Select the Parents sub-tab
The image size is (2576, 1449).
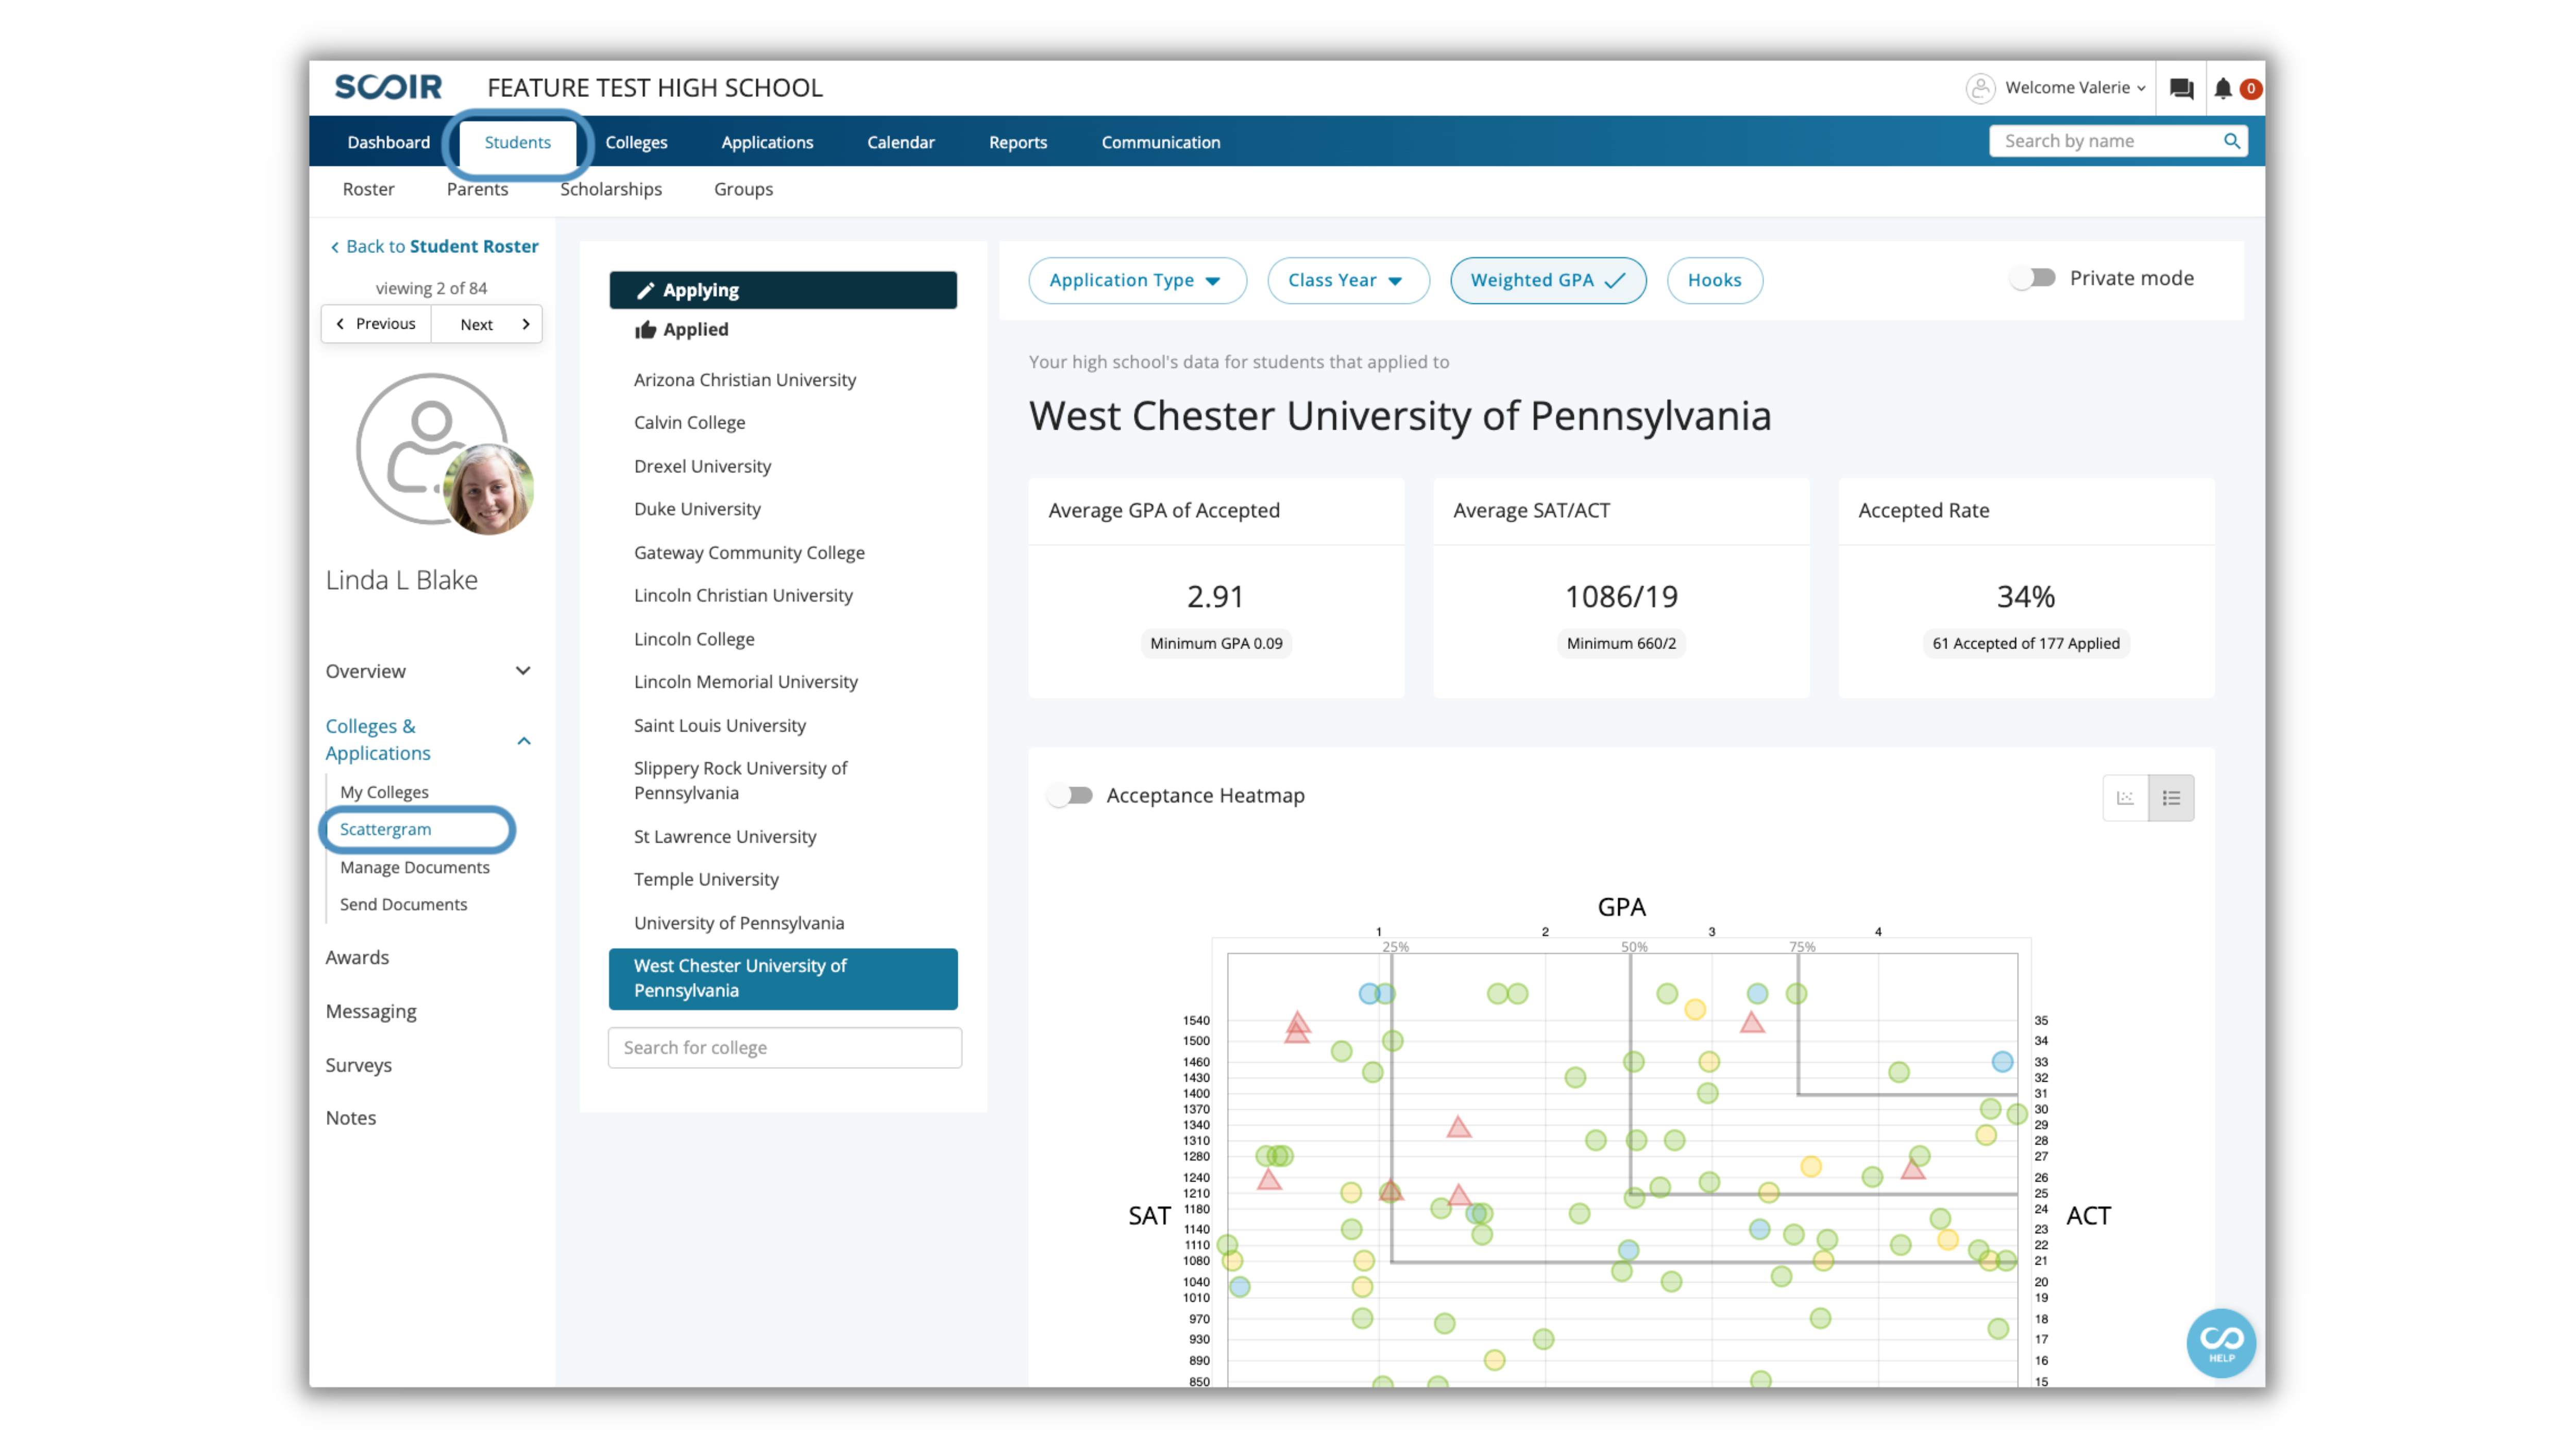(x=477, y=189)
